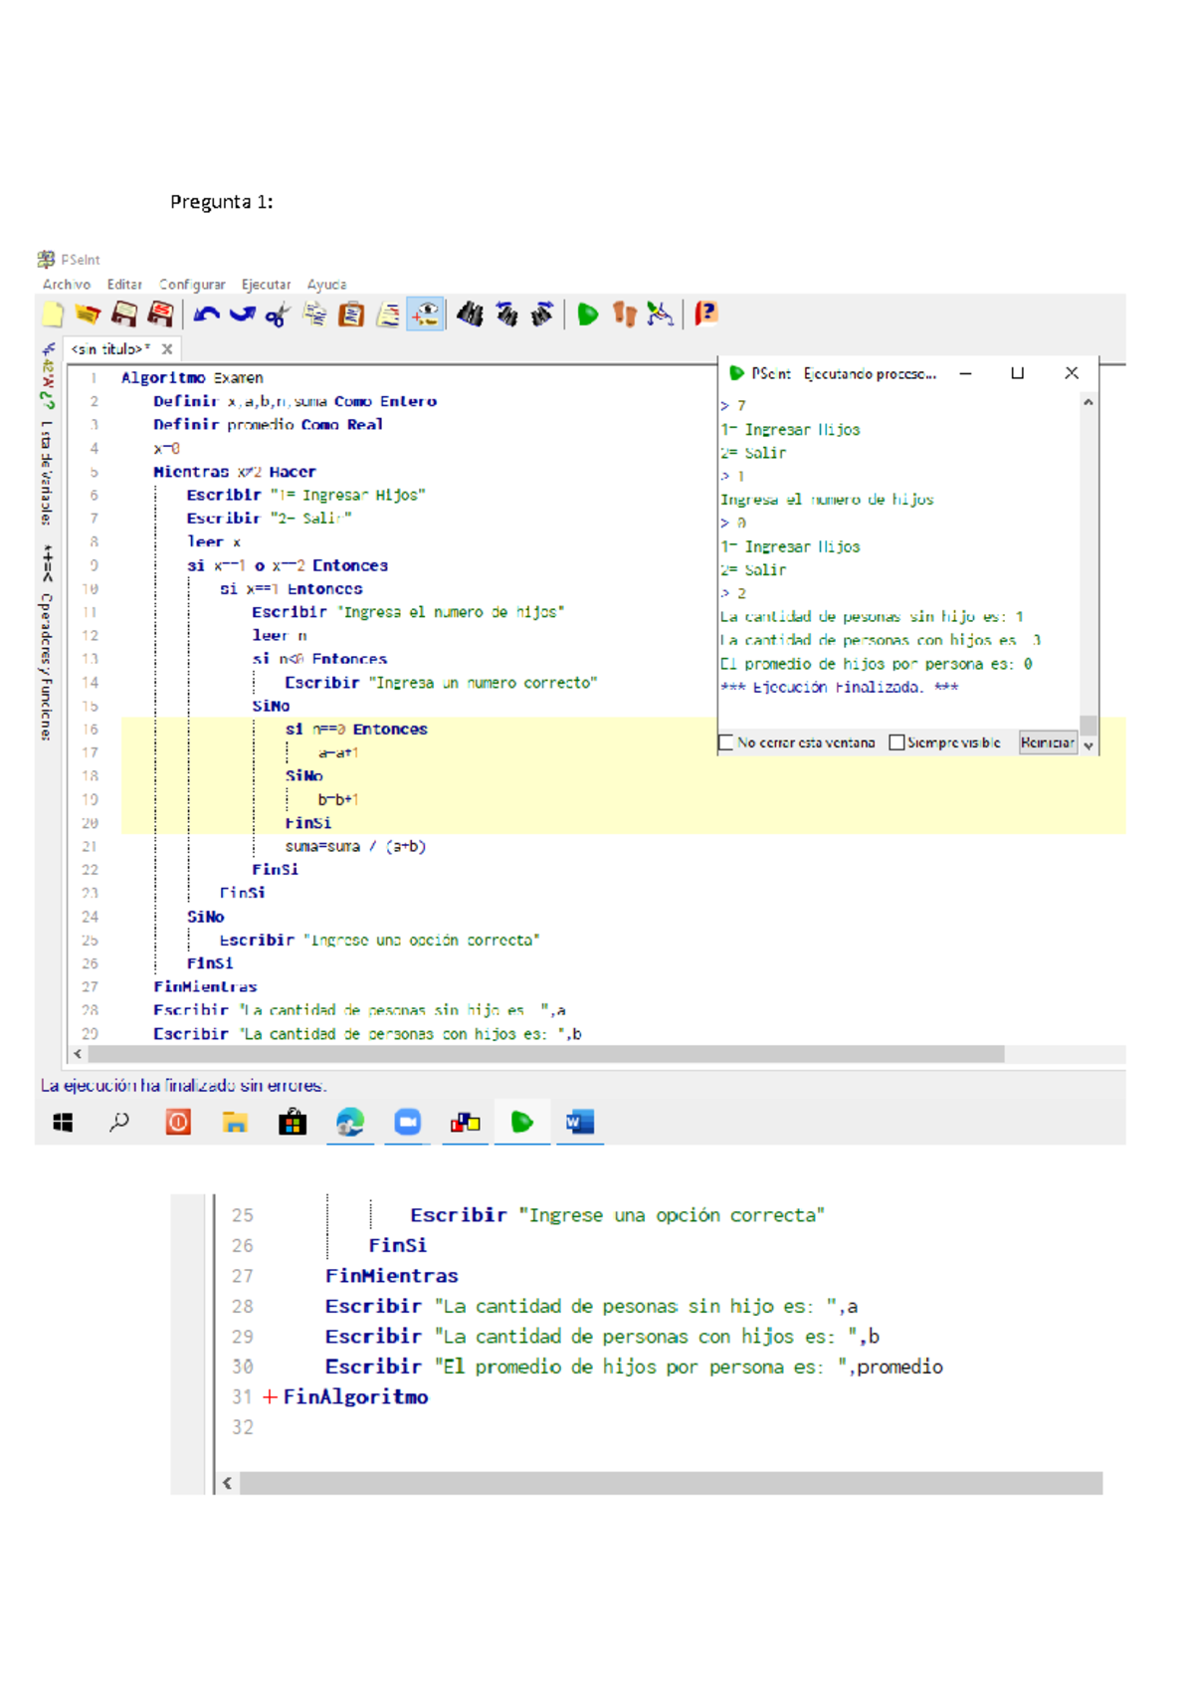The height and width of the screenshot is (1690, 1194).
Task: Click the Save floppy disk icon
Action: [124, 316]
